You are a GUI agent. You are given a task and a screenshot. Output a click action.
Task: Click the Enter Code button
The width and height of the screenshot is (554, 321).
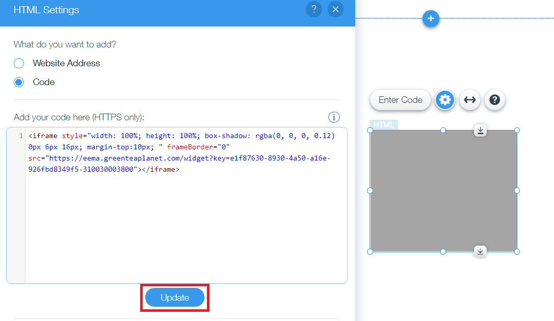tap(400, 100)
